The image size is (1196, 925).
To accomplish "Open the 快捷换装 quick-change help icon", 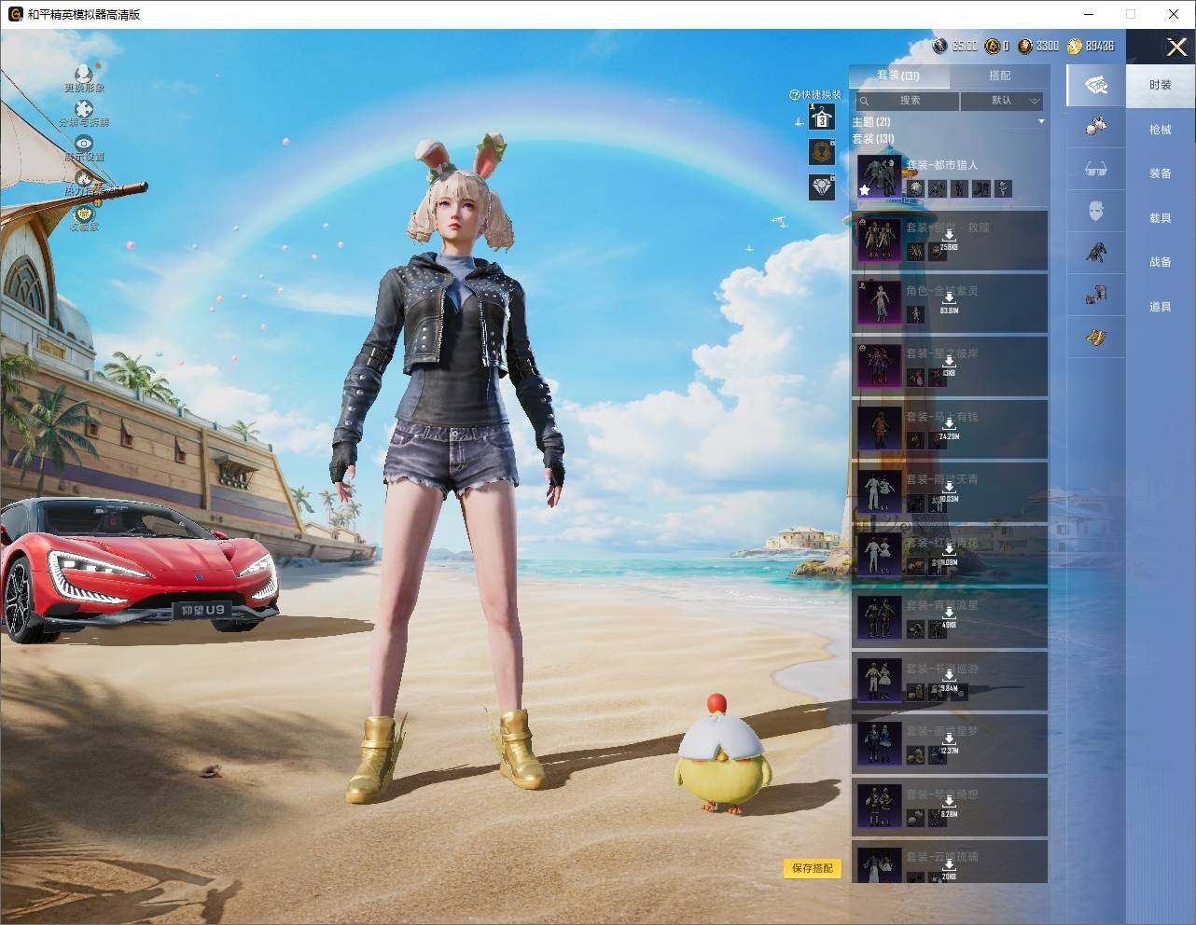I will point(795,94).
